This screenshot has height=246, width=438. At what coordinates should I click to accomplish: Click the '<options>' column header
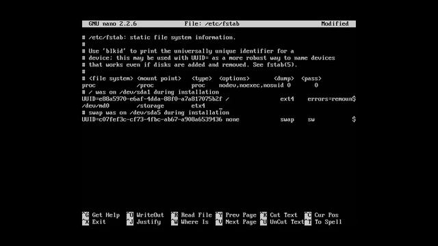[x=234, y=79]
